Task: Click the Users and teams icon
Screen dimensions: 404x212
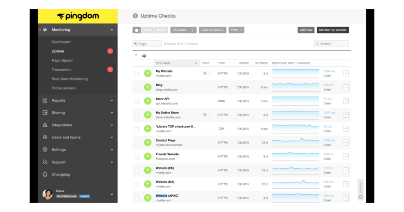Action: tap(45, 137)
